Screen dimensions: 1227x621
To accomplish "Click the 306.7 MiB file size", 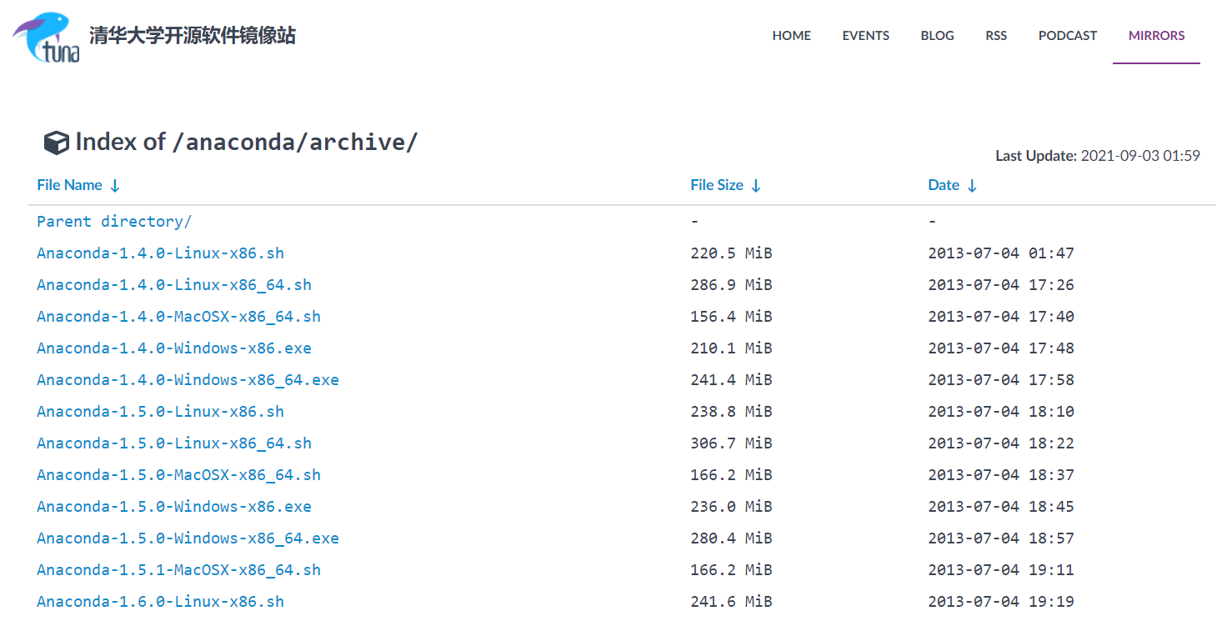I will point(731,443).
